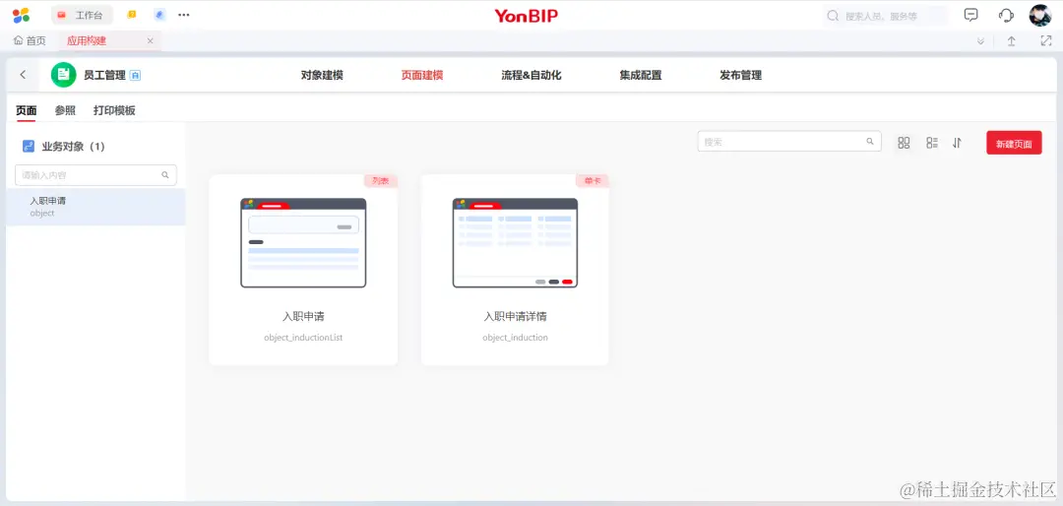Open the 发布管理 menu
Viewport: 1063px width, 506px height.
[741, 75]
